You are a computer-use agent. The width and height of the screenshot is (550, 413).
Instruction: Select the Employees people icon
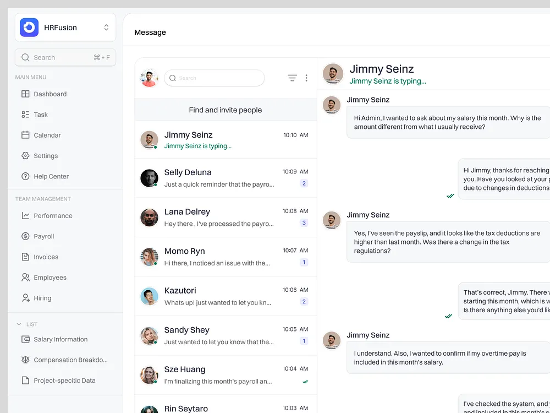click(25, 277)
